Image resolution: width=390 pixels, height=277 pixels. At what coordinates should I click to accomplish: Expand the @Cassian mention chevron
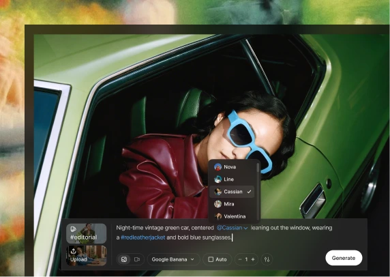pyautogui.click(x=245, y=228)
